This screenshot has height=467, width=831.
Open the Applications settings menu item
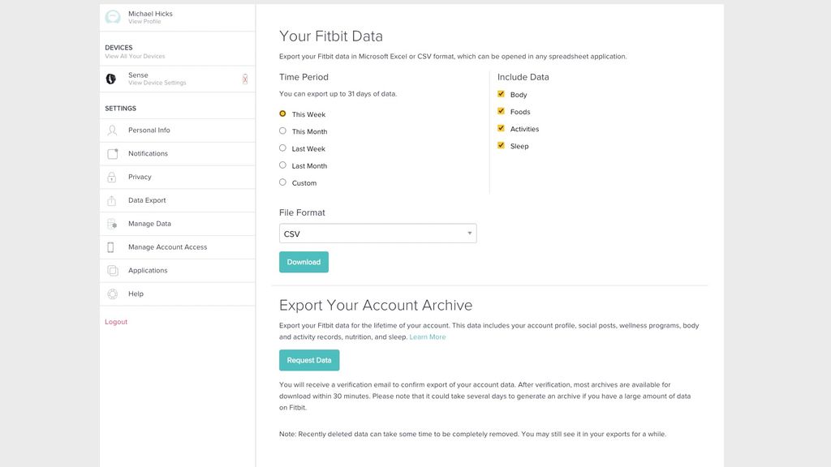(x=148, y=271)
